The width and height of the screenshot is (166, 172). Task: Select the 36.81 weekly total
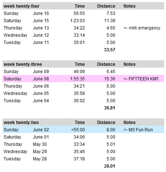[x=109, y=108]
